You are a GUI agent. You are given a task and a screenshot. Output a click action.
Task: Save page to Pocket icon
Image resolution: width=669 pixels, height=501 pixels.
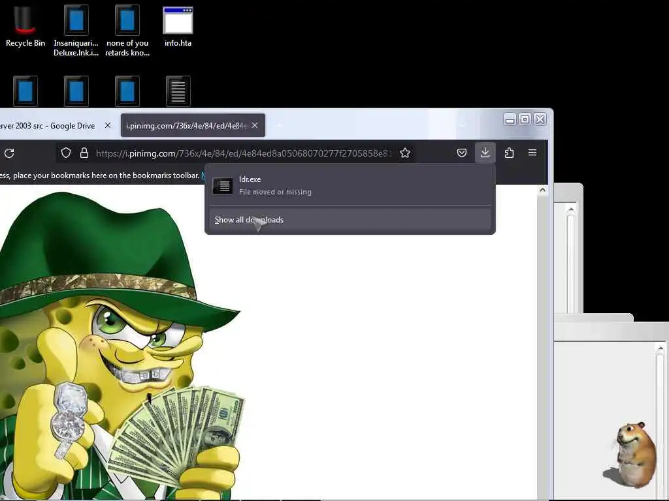[462, 153]
